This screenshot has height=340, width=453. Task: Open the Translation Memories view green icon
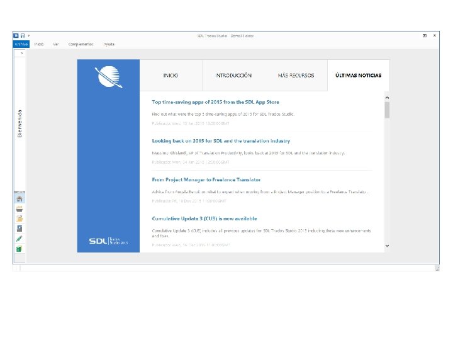[x=20, y=249]
